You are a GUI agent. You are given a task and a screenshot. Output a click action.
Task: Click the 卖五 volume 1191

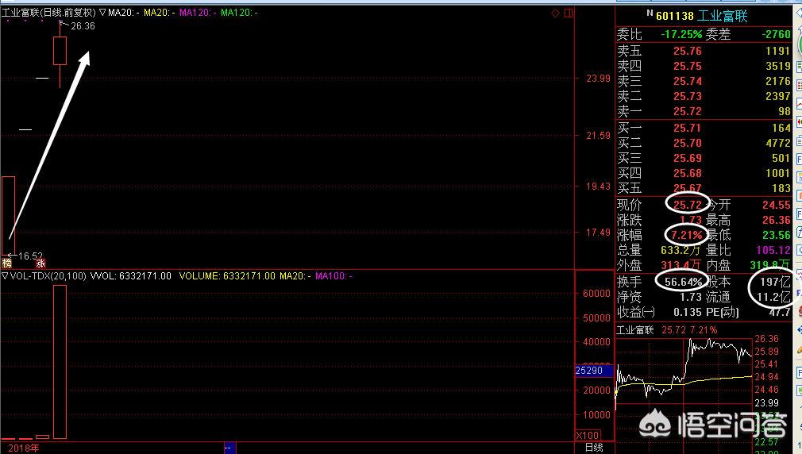point(778,51)
